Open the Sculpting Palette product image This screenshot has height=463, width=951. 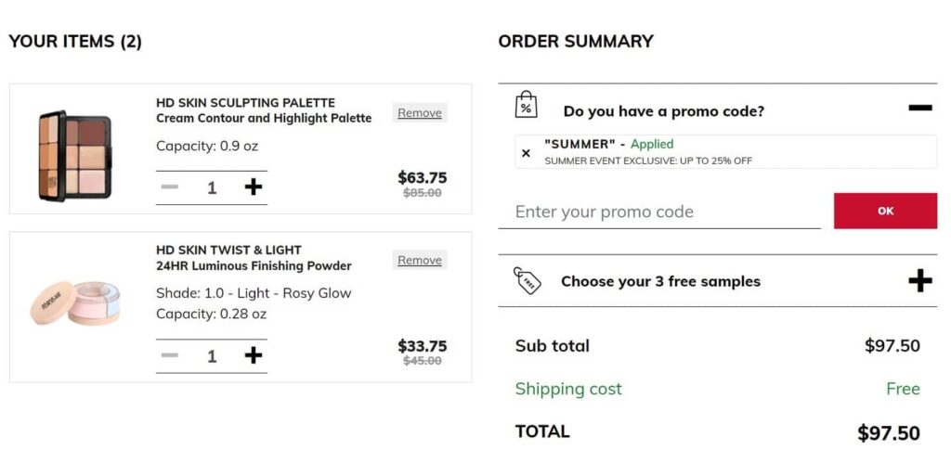click(74, 155)
